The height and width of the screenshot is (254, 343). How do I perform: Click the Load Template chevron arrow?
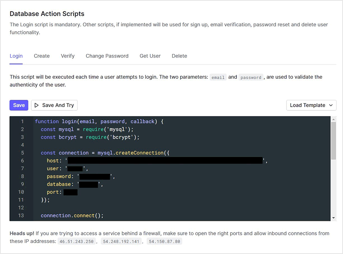331,105
